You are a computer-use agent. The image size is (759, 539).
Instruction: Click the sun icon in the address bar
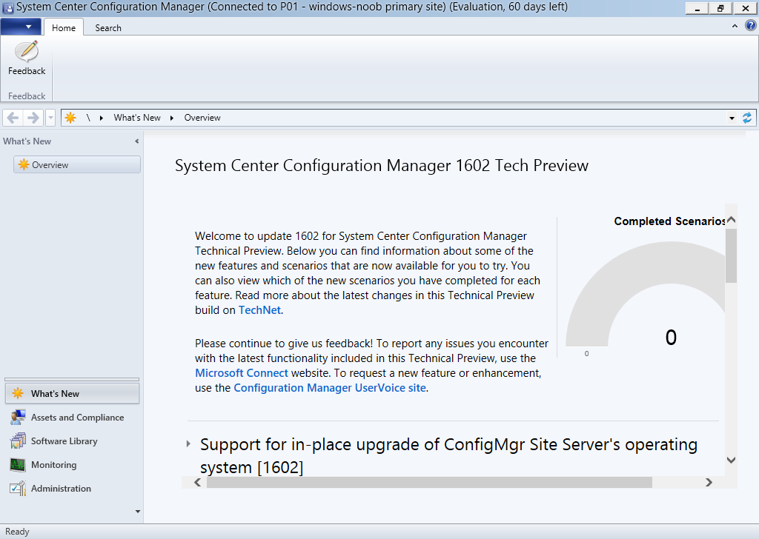70,118
